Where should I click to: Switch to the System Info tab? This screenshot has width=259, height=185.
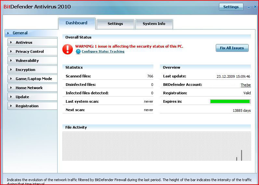154,24
